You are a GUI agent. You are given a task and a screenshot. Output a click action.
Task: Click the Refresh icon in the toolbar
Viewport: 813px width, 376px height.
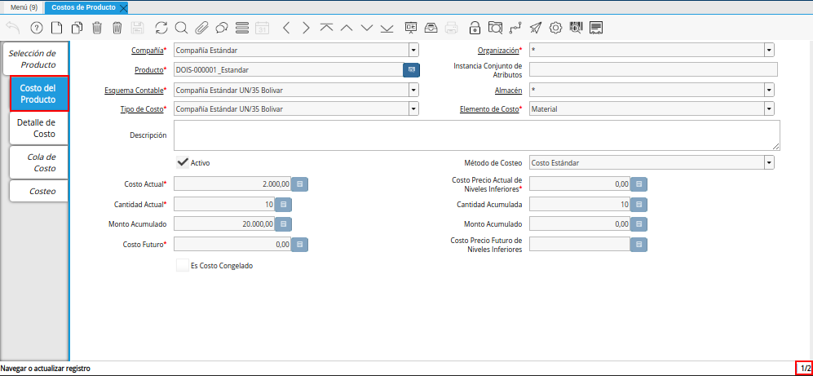coord(161,28)
